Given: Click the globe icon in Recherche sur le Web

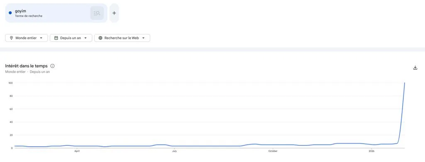Looking at the screenshot, I should pos(100,38).
